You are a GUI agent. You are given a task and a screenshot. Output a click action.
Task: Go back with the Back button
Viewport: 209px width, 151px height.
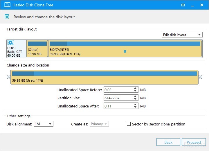click(168, 142)
